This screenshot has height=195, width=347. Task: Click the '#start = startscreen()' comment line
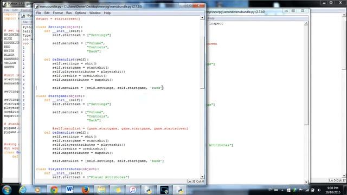point(58,19)
